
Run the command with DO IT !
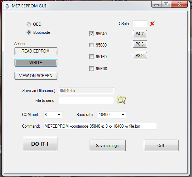[40, 144]
